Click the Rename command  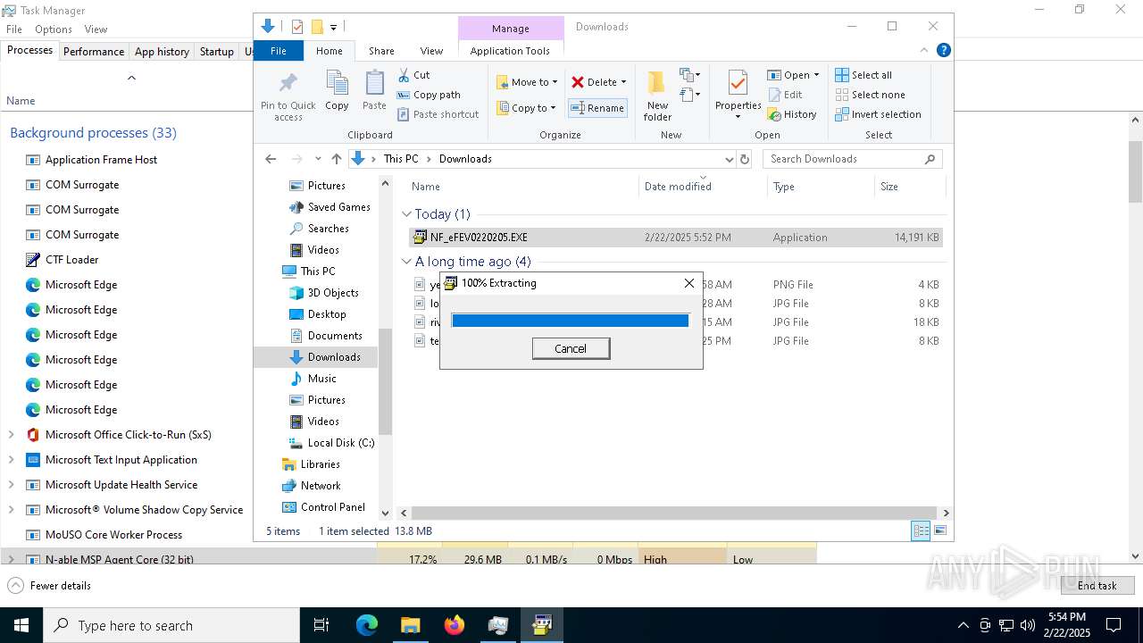click(x=597, y=108)
